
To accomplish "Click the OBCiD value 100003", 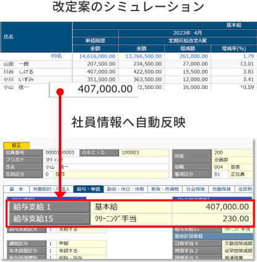I will click(x=144, y=153).
